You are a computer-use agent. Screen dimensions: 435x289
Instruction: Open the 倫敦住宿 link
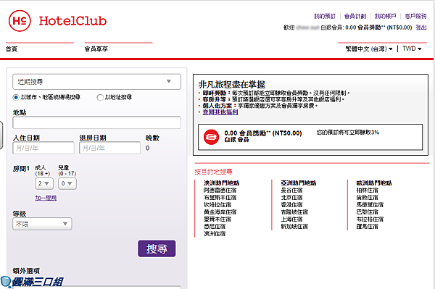tap(368, 197)
